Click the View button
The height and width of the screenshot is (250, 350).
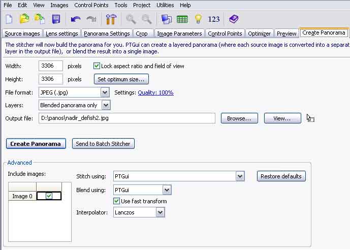(282, 118)
